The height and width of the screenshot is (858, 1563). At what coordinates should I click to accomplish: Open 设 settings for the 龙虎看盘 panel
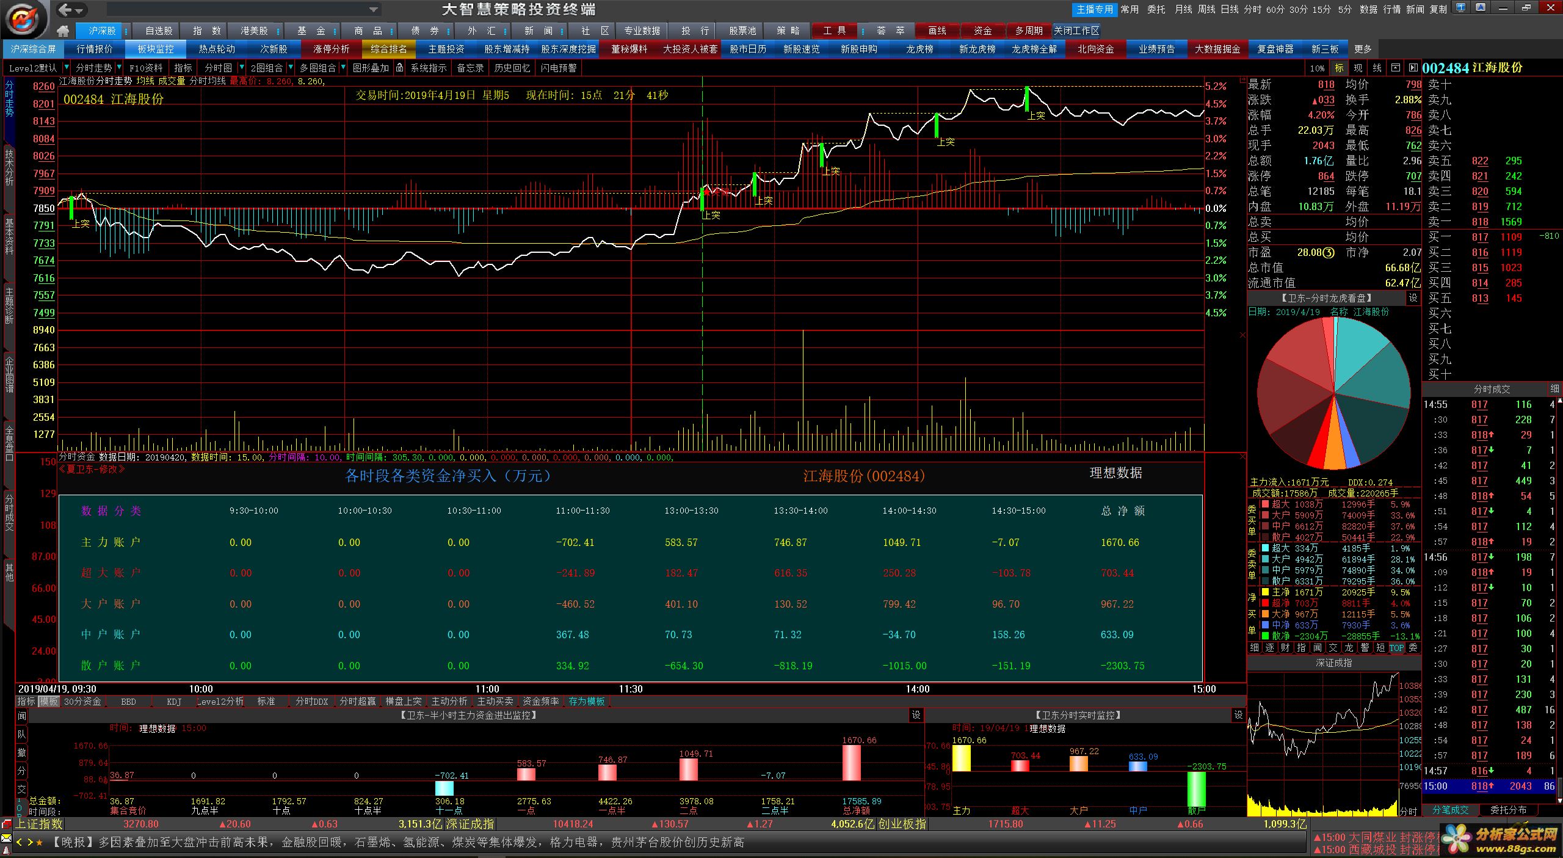click(x=1413, y=298)
